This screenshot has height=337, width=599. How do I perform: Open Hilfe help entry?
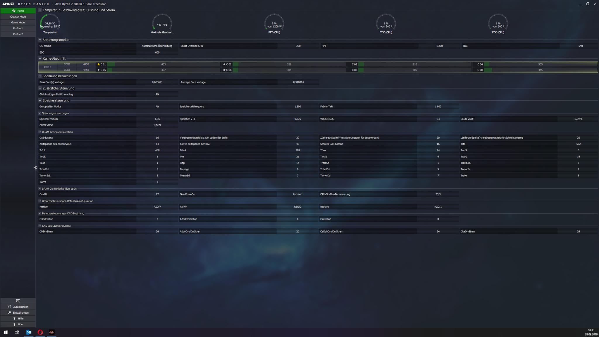pyautogui.click(x=18, y=319)
